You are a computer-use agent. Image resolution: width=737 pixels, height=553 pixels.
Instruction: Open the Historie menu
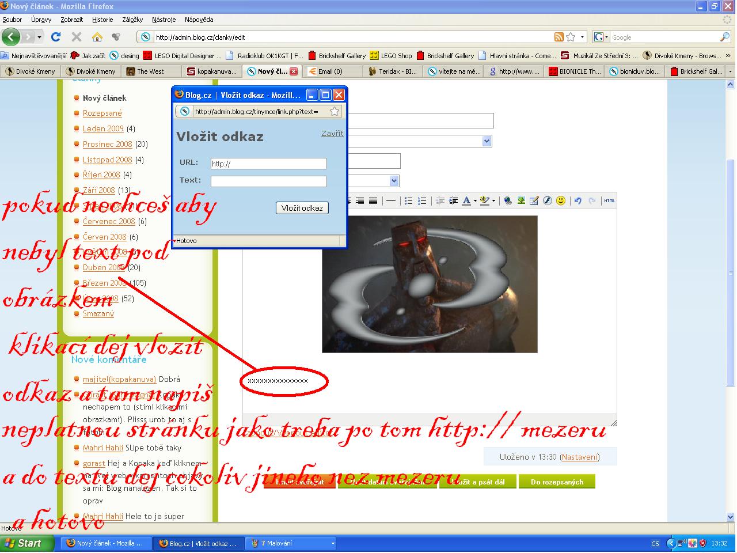(103, 20)
